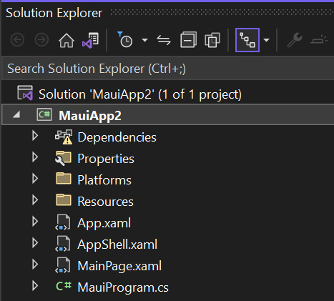This screenshot has width=334, height=301.
Task: Click the Search Solution Explorer field
Action: [167, 69]
